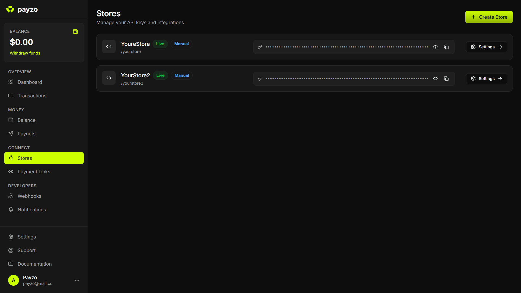Switch to Payment Links section
The image size is (521, 293).
tap(34, 171)
